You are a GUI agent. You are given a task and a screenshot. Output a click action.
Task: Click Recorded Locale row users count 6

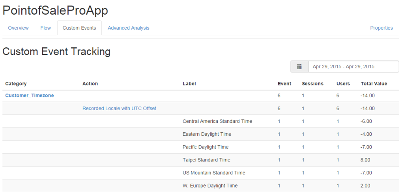[x=338, y=108]
